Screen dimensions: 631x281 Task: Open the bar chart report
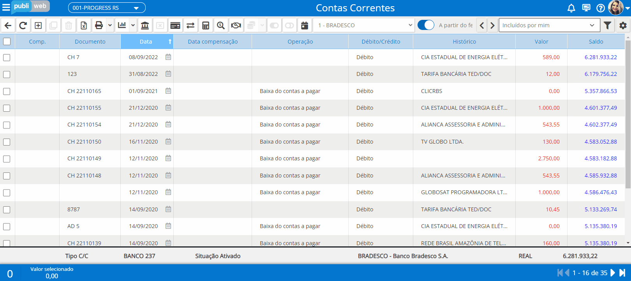pos(122,25)
